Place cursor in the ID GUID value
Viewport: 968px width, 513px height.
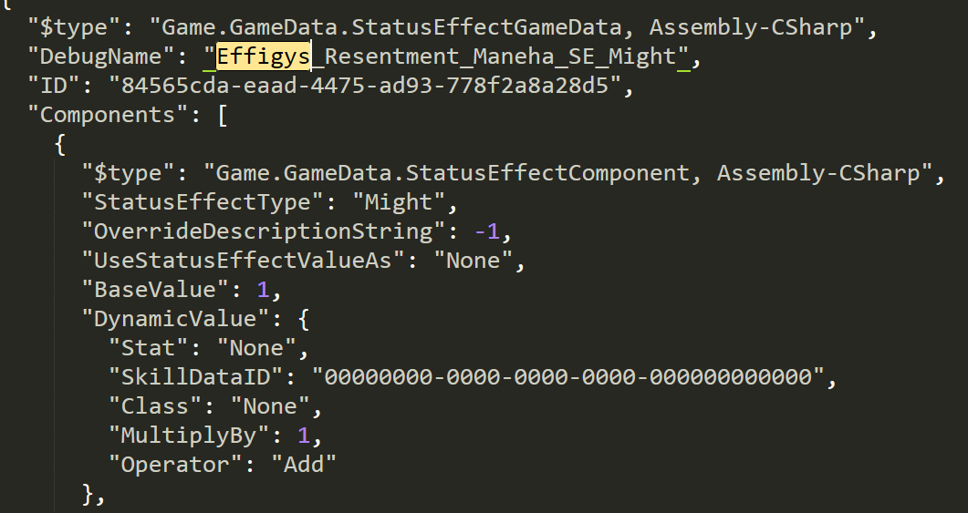pyautogui.click(x=365, y=86)
